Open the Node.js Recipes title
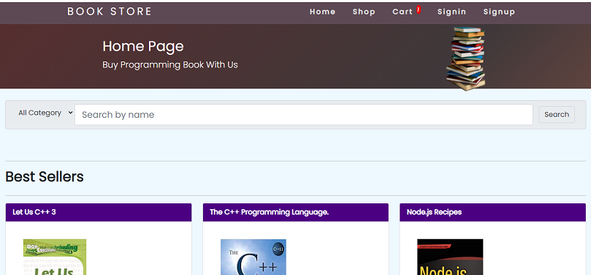Screen dimensions: 591x275 [434, 212]
